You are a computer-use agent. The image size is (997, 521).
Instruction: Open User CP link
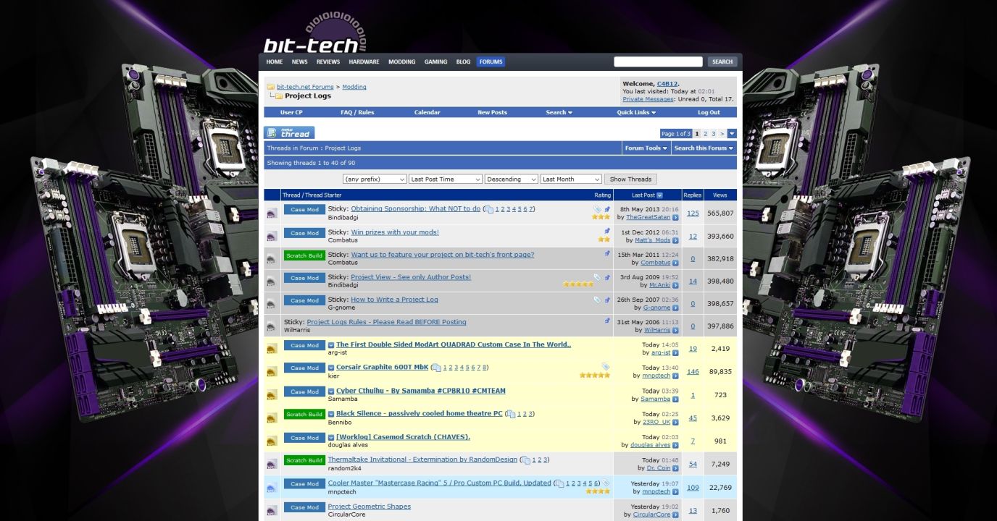pyautogui.click(x=291, y=112)
